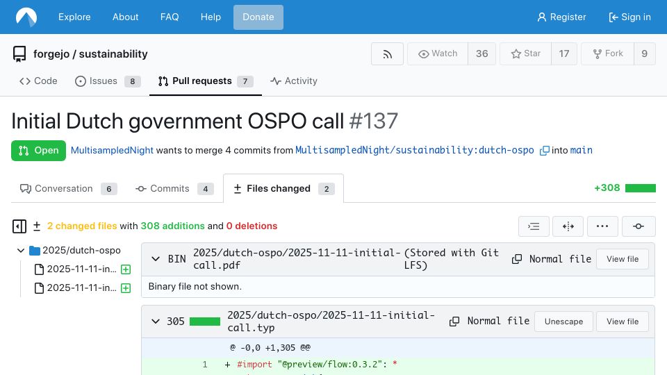667x375 pixels.
Task: Switch to split view diff icon
Action: [568, 226]
